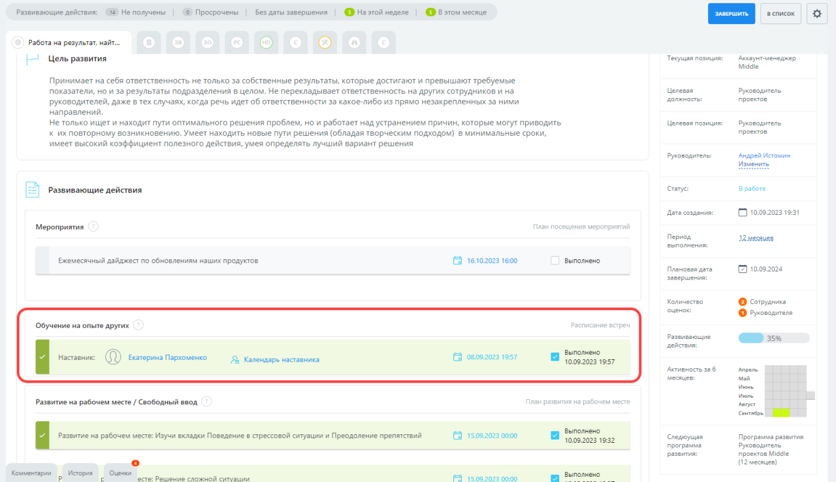Go back via В СПИСОК button
836x482 pixels.
(780, 14)
